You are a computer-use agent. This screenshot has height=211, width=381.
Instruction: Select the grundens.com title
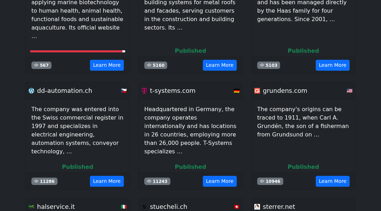click(x=285, y=91)
